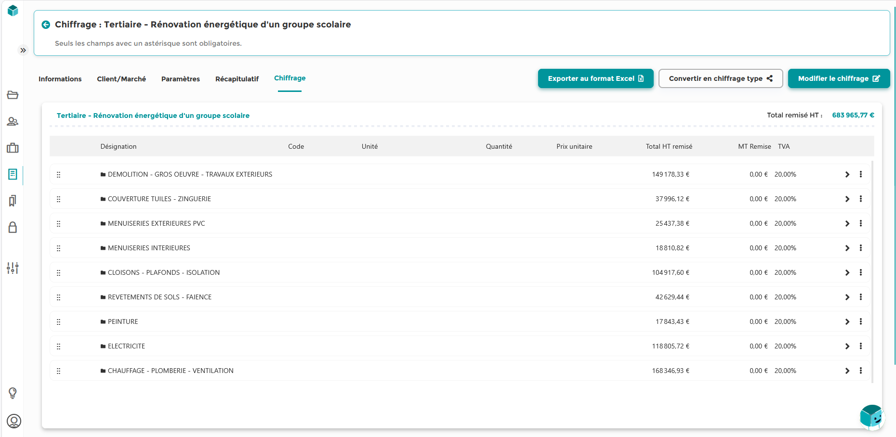Expand the PEINTURE row chevron
This screenshot has height=437, width=896.
coord(847,321)
